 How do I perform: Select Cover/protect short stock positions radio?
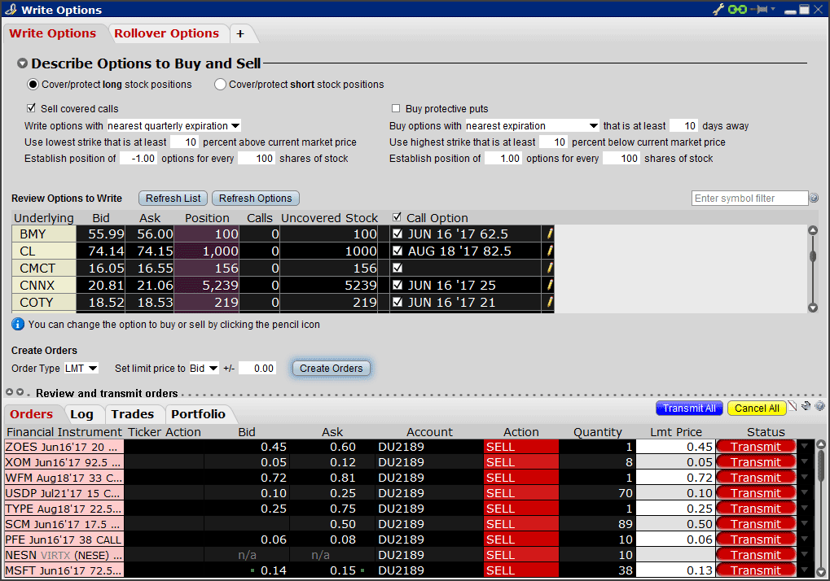pyautogui.click(x=220, y=85)
